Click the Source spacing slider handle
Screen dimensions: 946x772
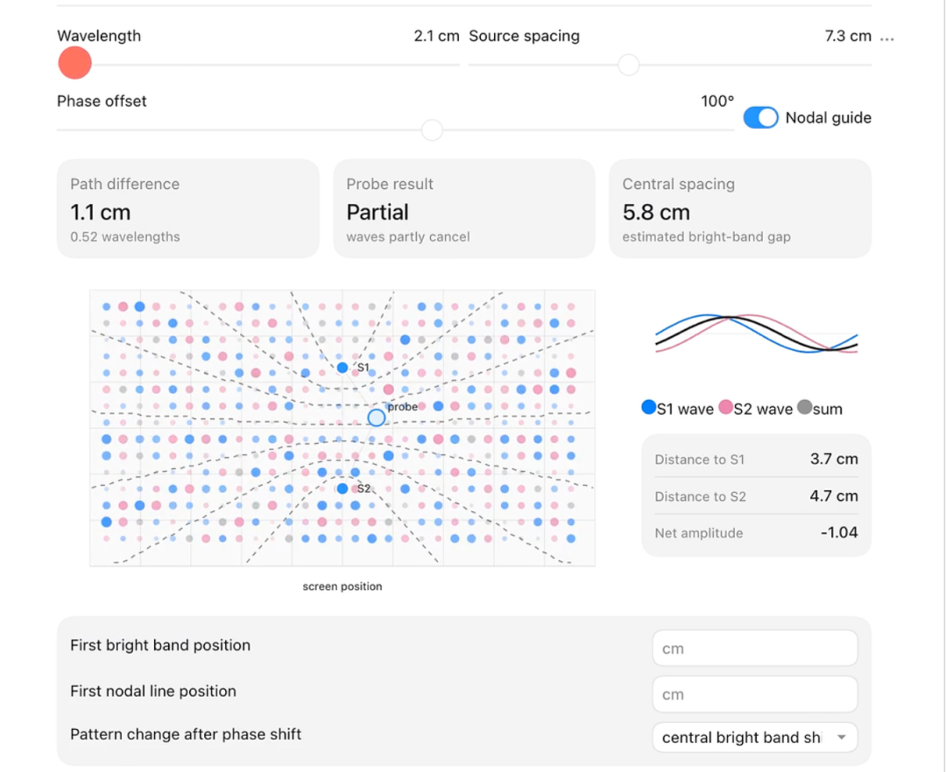(x=629, y=65)
